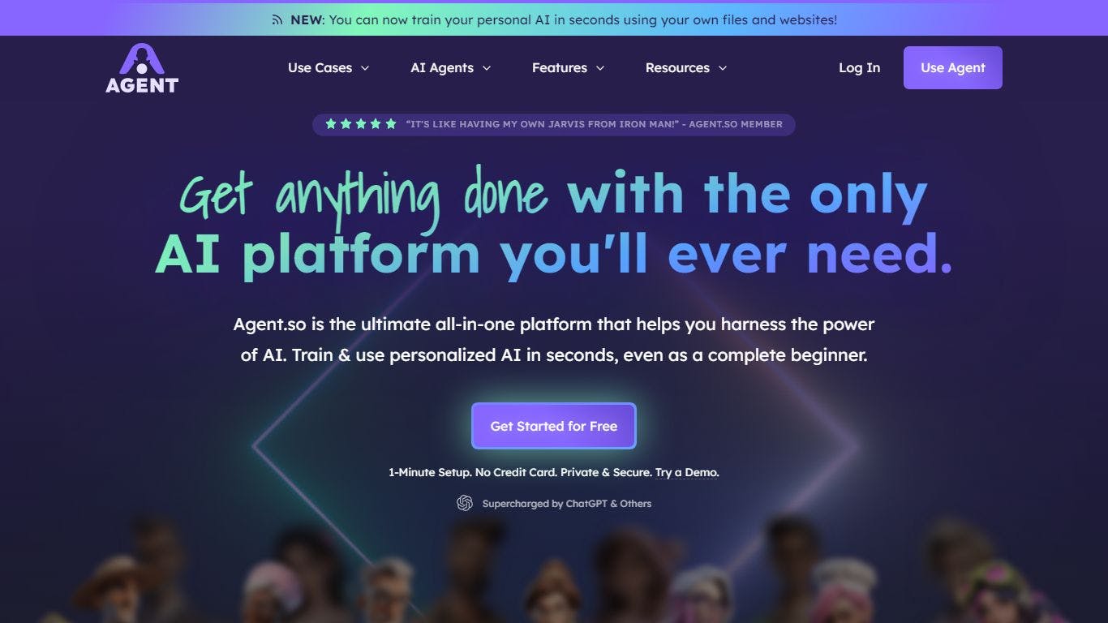Open the AI Agents menu

(x=451, y=67)
